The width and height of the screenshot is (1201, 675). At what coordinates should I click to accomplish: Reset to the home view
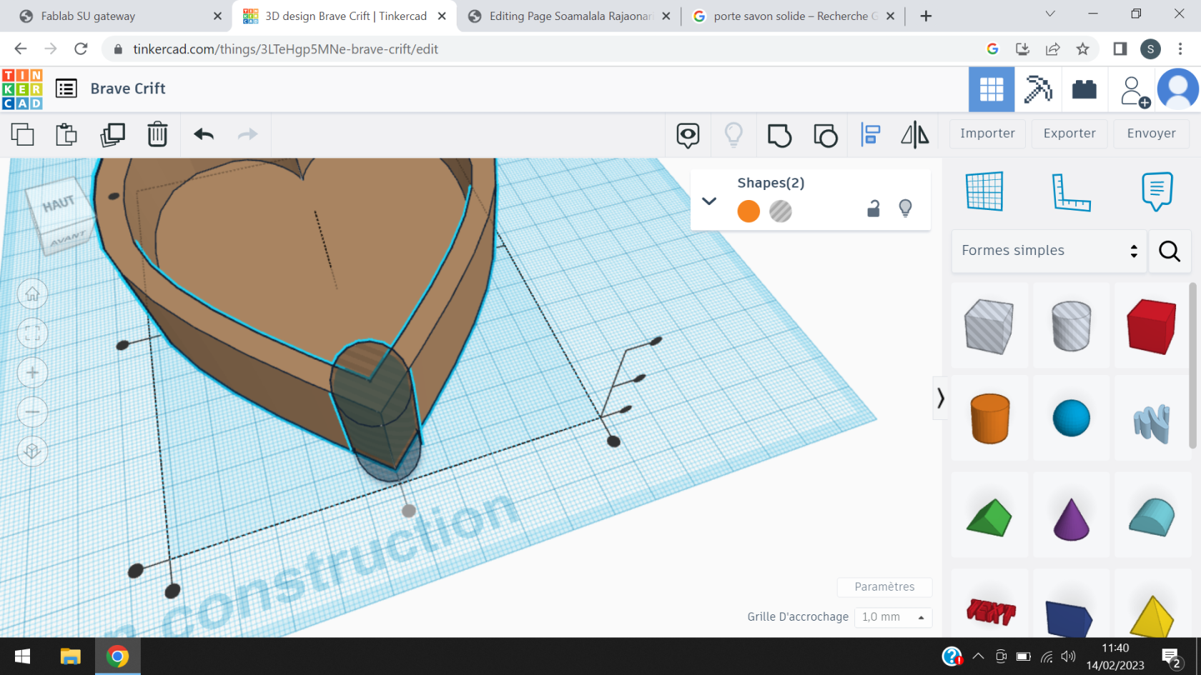pos(32,294)
